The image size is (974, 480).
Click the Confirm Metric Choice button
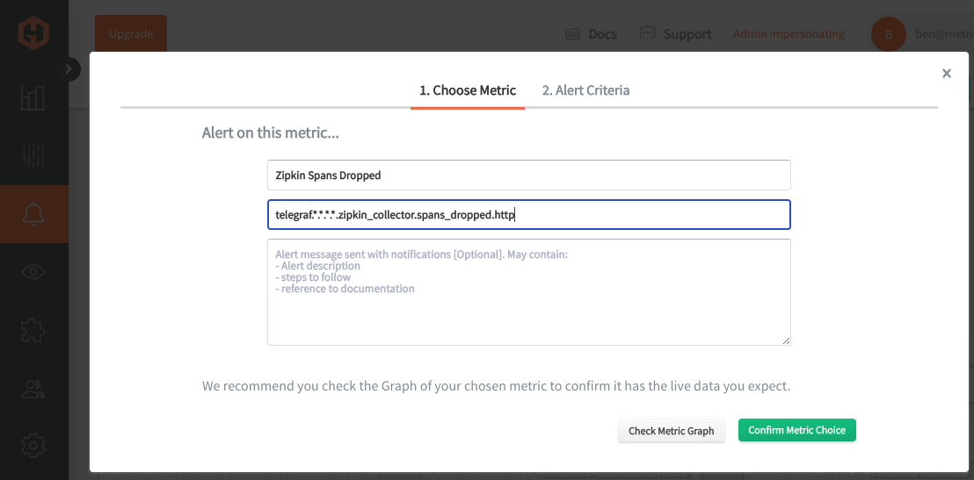pos(797,430)
